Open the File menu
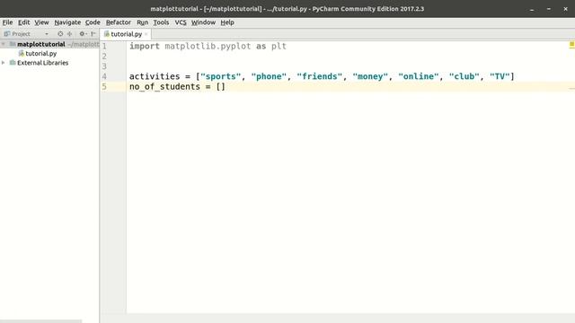The image size is (575, 323). [x=7, y=22]
